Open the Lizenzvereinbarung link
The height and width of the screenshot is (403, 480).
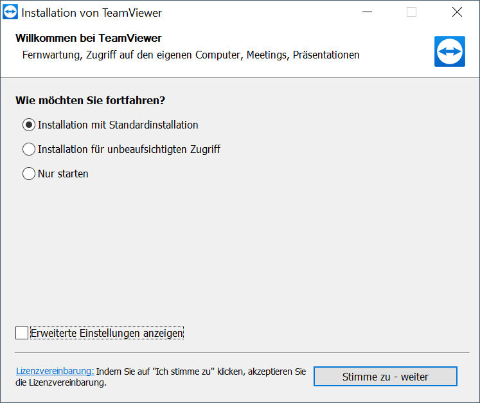click(x=55, y=371)
